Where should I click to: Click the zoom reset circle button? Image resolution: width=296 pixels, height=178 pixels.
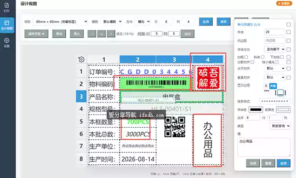pos(102,34)
